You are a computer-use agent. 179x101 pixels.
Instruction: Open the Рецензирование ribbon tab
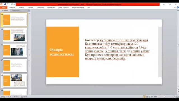point(78,8)
